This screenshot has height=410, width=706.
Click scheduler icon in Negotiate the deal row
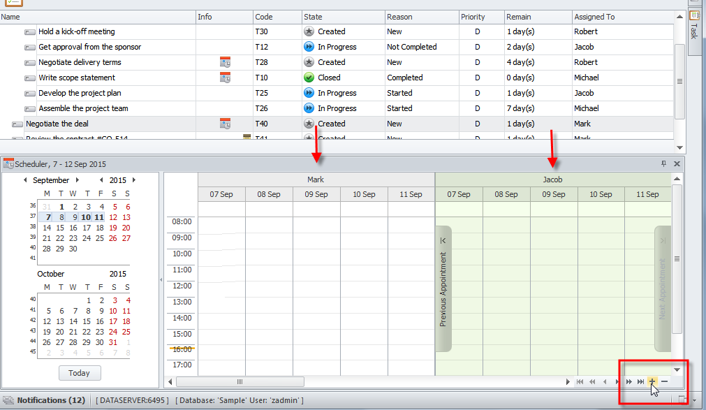click(225, 124)
